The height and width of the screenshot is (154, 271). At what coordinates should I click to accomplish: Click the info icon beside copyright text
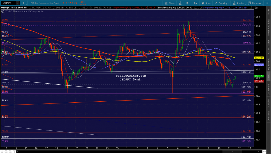pyautogui.click(x=2, y=11)
